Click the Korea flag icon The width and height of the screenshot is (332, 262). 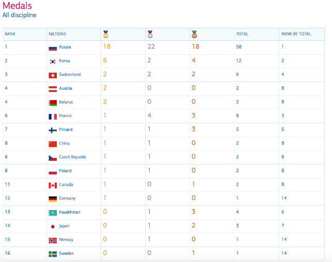[x=52, y=61]
